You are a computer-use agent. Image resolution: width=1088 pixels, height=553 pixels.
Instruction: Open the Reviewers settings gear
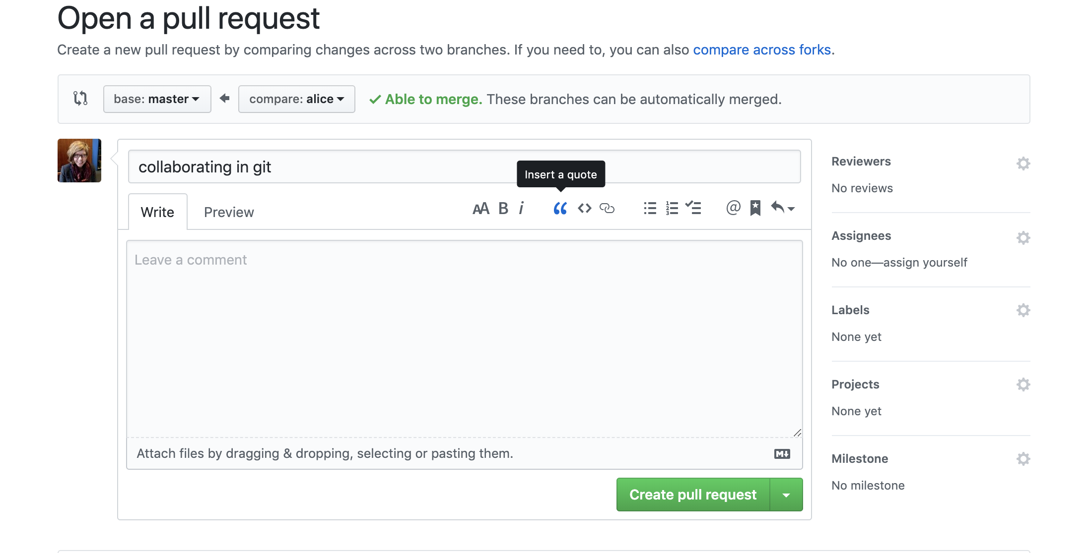point(1023,163)
